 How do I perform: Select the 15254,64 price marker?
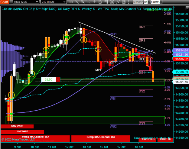[x=181, y=50]
